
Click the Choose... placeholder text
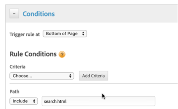[22, 76]
